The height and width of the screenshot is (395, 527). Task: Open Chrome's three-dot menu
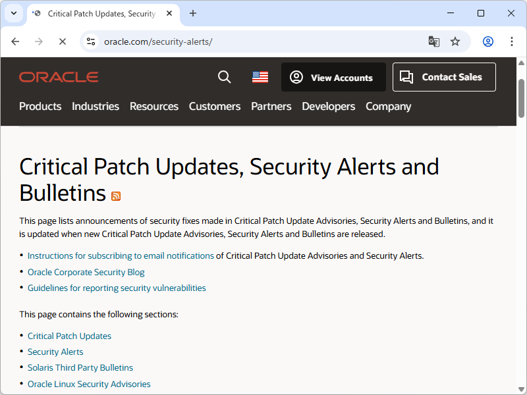click(512, 41)
